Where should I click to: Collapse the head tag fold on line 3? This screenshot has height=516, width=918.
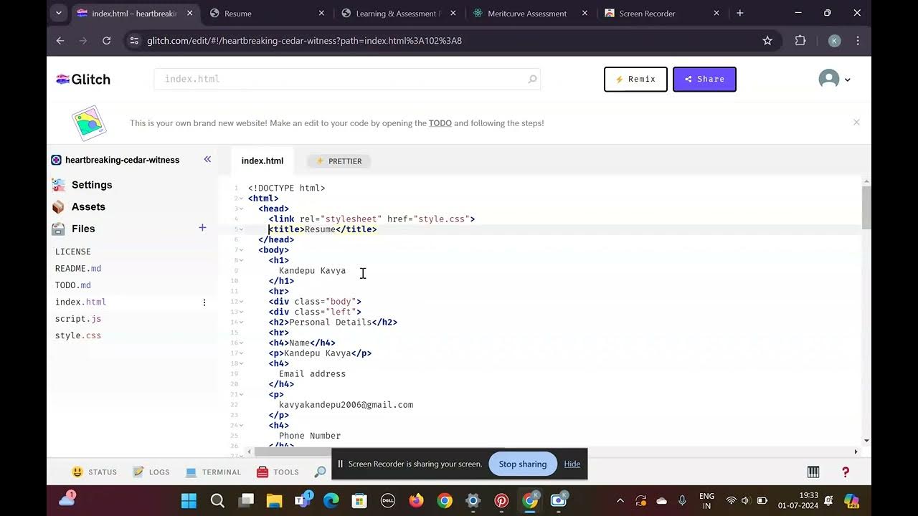[x=241, y=209]
